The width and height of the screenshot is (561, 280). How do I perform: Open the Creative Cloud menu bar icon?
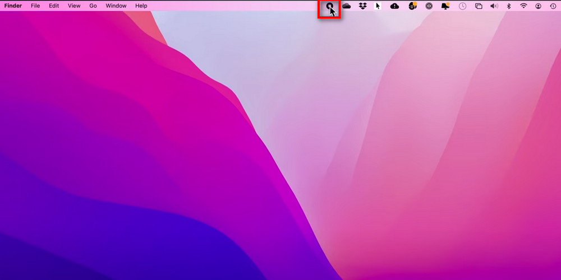click(347, 6)
